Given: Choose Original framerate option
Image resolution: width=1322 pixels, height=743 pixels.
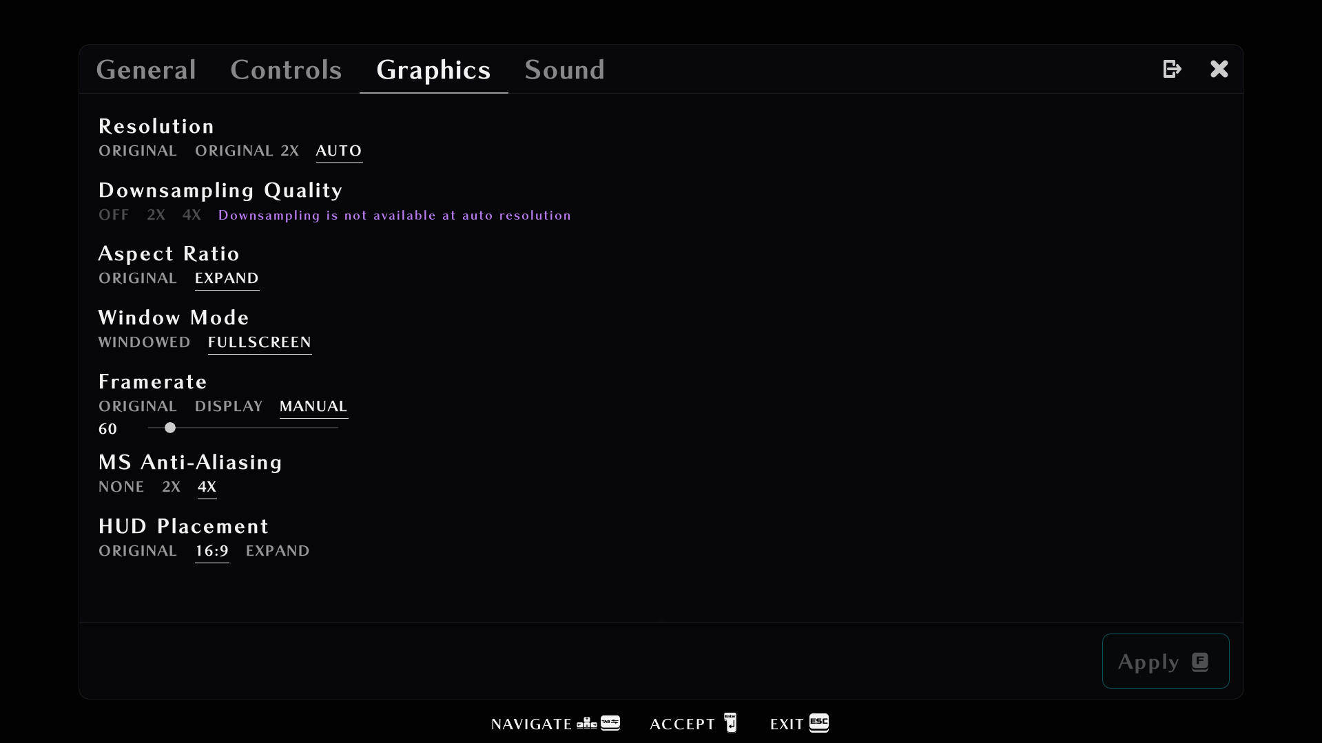Looking at the screenshot, I should tap(138, 406).
